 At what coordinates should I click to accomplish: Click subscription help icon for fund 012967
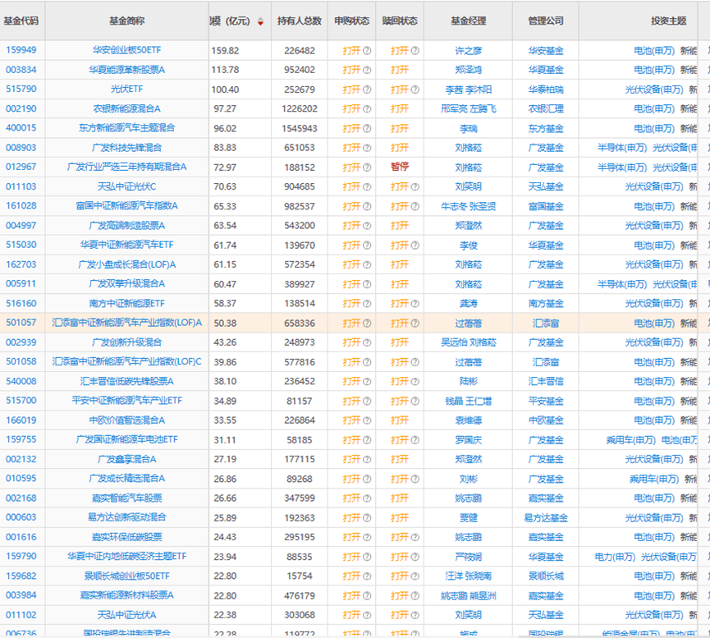coord(367,168)
